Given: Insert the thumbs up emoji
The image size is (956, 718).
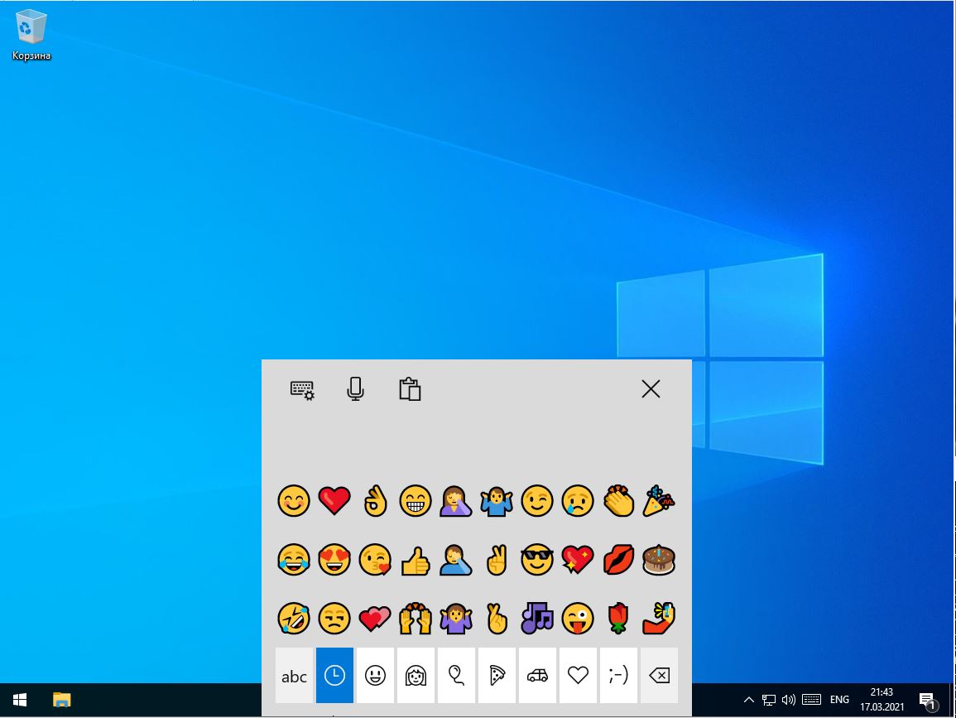Looking at the screenshot, I should [x=416, y=561].
